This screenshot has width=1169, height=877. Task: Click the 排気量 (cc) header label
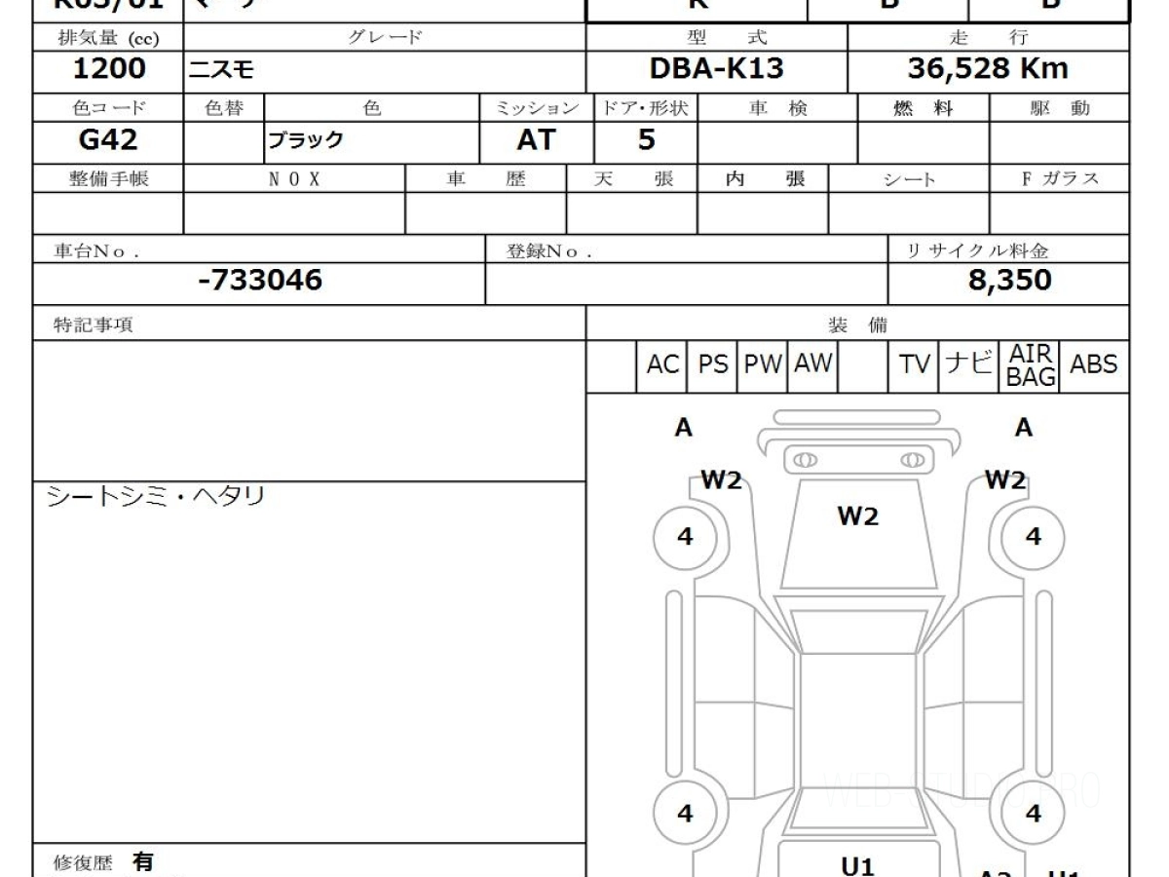(109, 38)
